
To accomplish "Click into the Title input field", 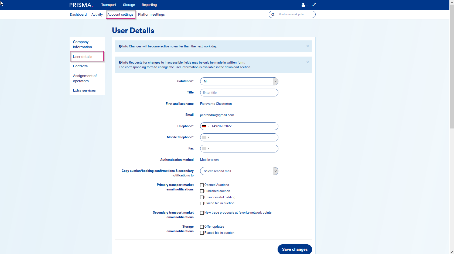I will (x=239, y=93).
